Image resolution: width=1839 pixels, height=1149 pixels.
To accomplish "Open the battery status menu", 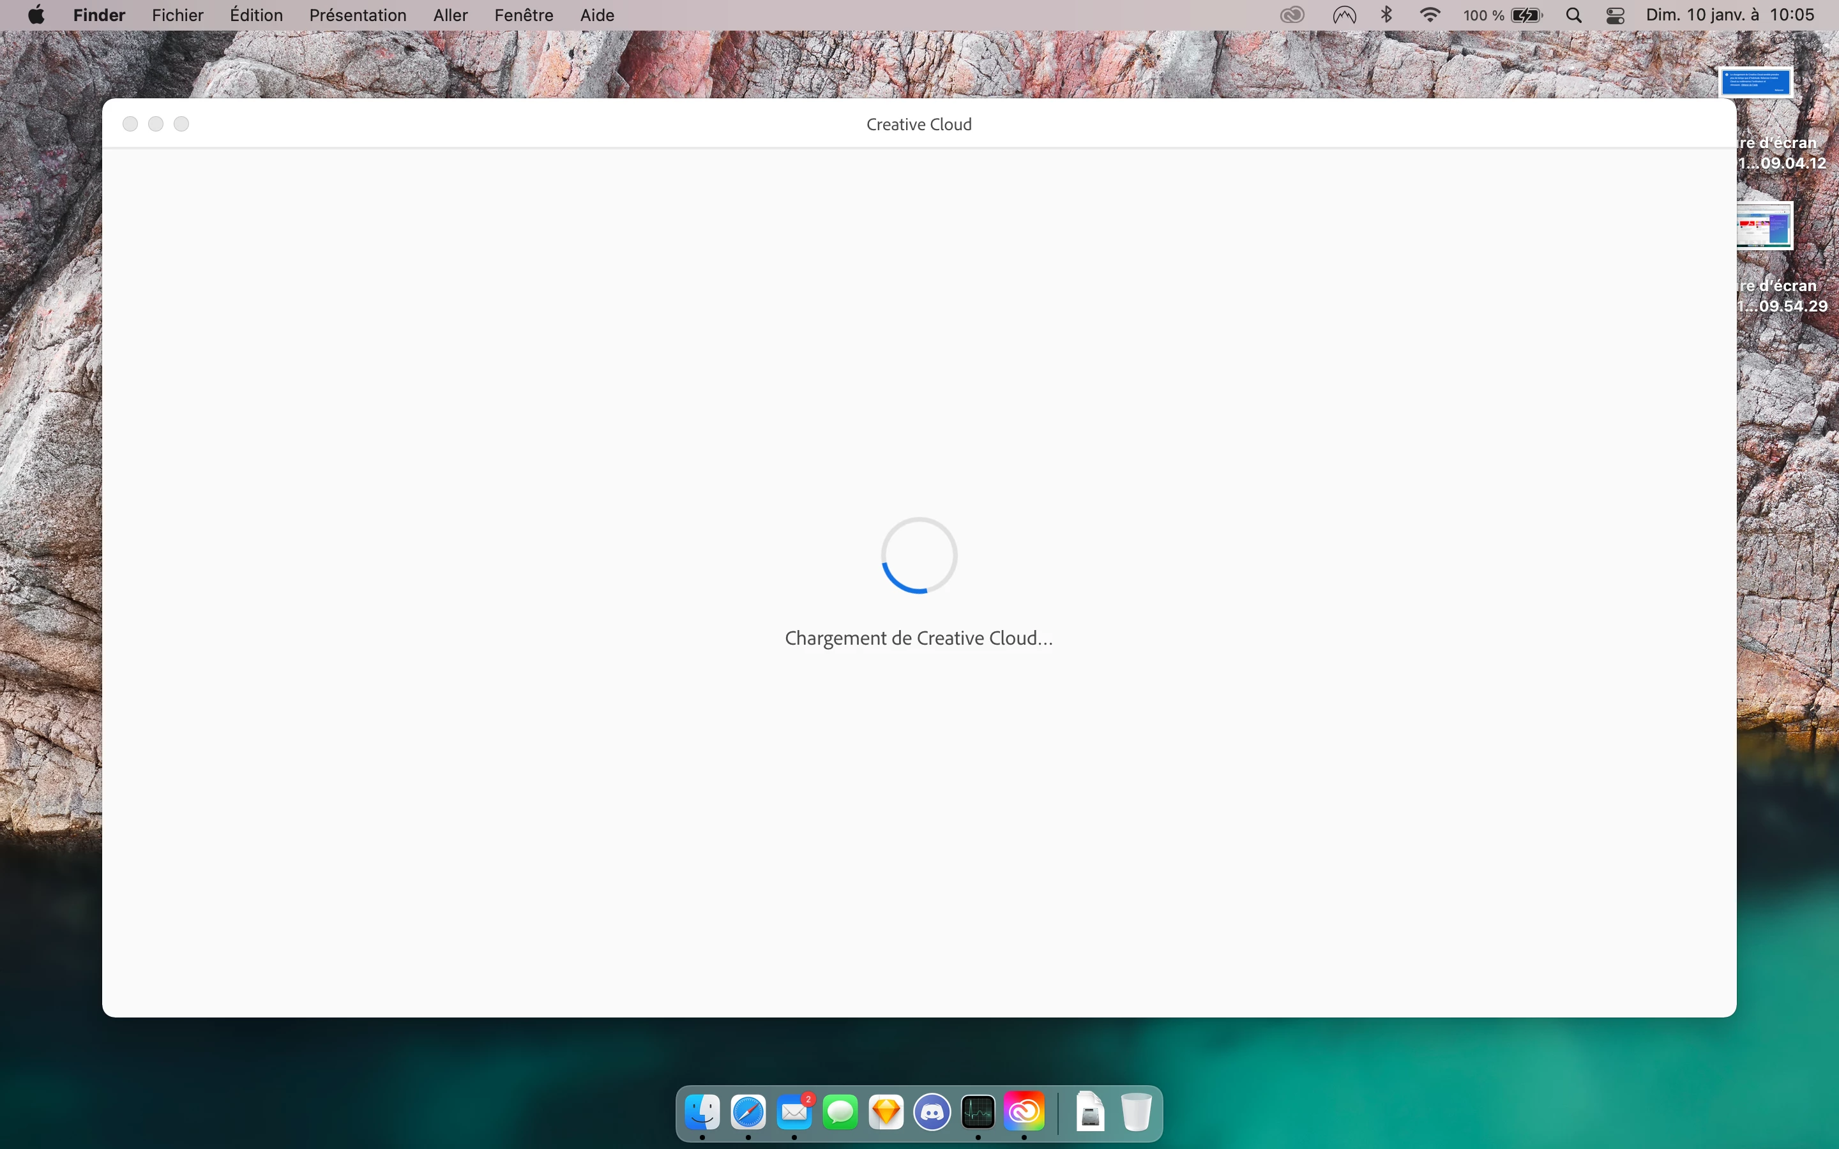I will pyautogui.click(x=1526, y=15).
